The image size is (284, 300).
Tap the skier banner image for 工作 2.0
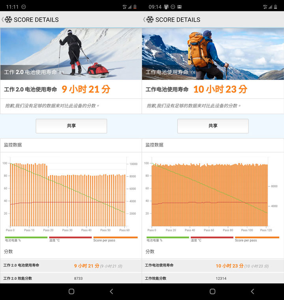tap(71, 54)
